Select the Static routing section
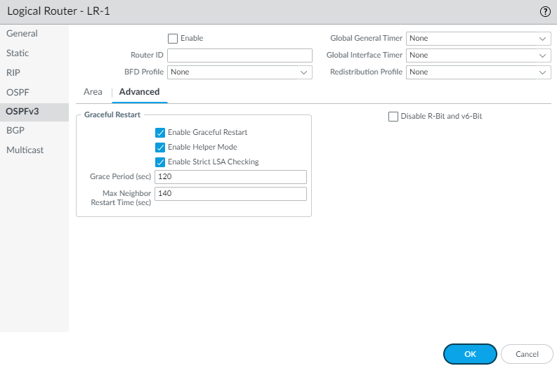 click(x=18, y=53)
